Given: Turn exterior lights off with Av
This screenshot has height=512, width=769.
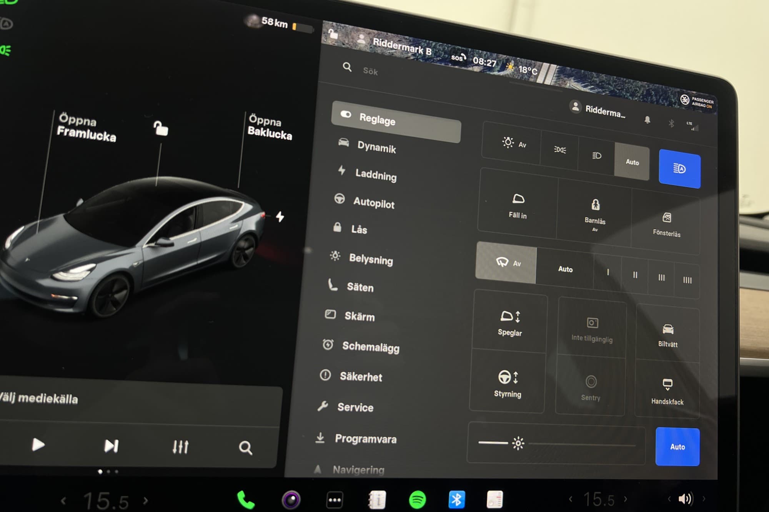Looking at the screenshot, I should coord(512,142).
